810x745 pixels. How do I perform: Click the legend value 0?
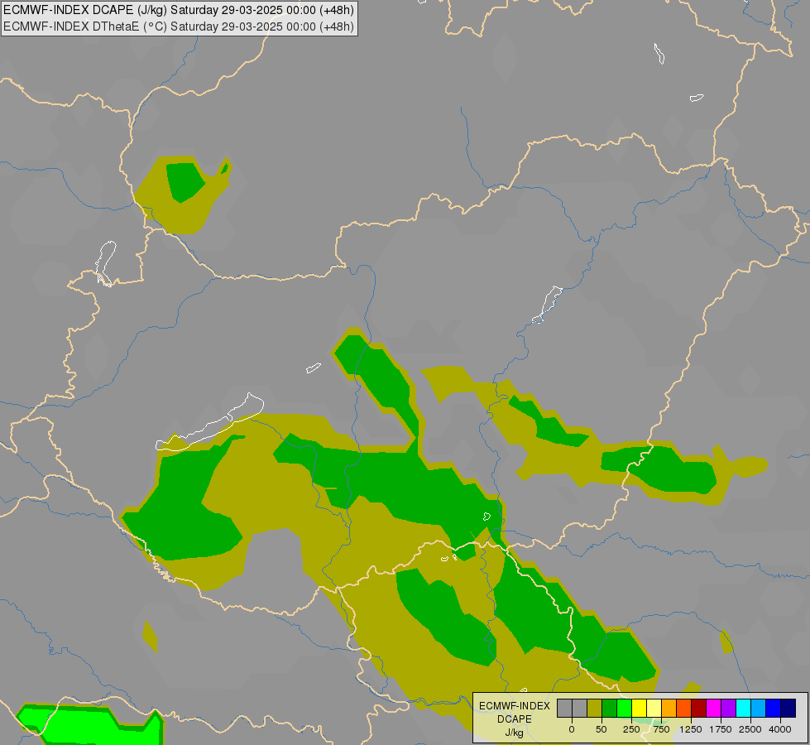click(572, 729)
